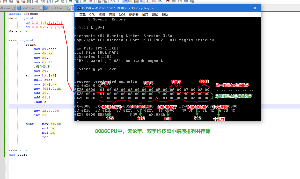Click the 'C:\>link p9-1' terminal line

(x=90, y=27)
